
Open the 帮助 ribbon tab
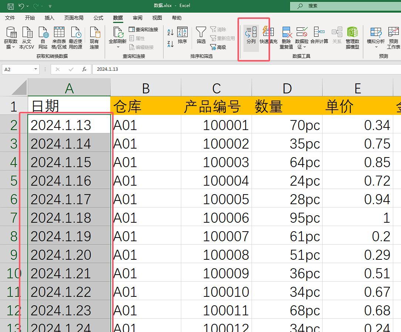pyautogui.click(x=177, y=18)
